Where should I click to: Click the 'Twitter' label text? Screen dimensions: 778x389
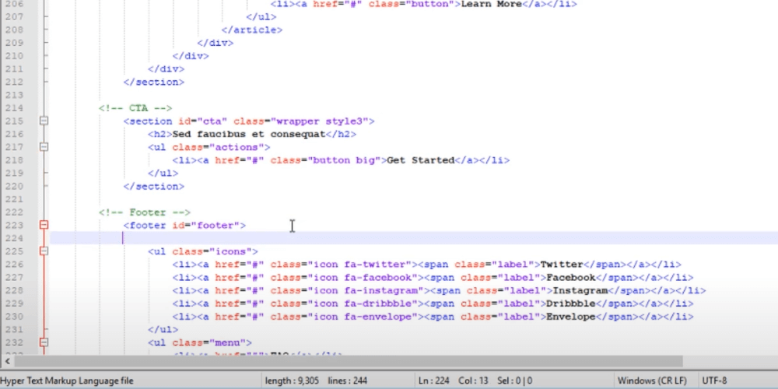[x=562, y=265]
